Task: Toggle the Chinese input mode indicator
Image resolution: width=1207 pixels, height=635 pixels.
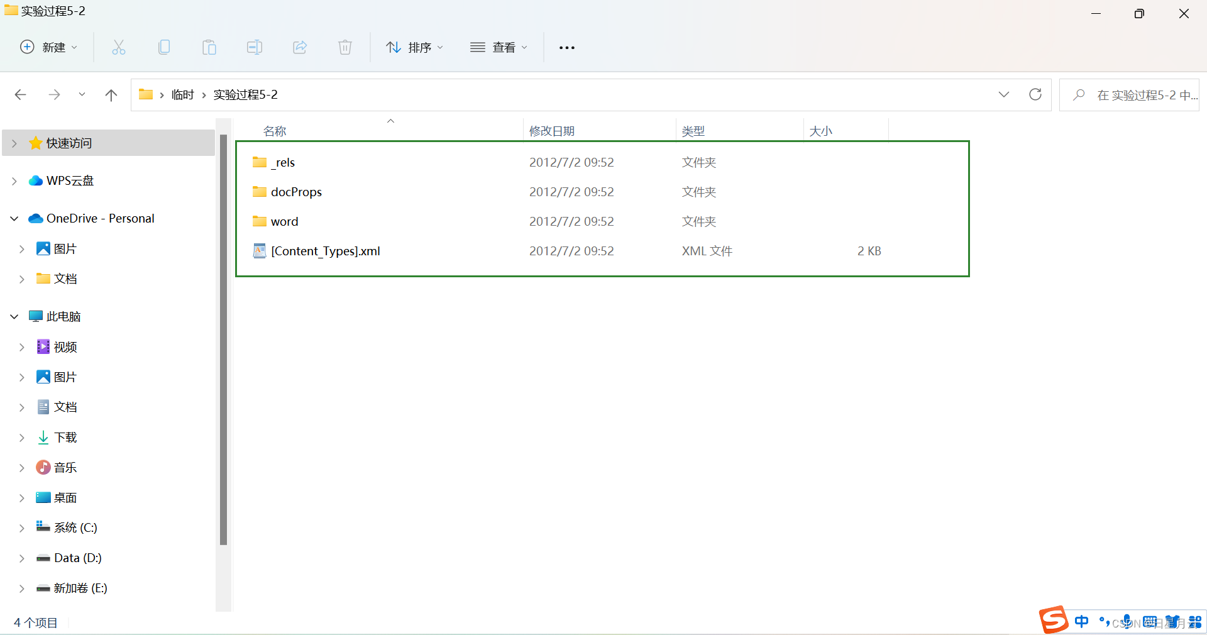Action: click(1082, 622)
